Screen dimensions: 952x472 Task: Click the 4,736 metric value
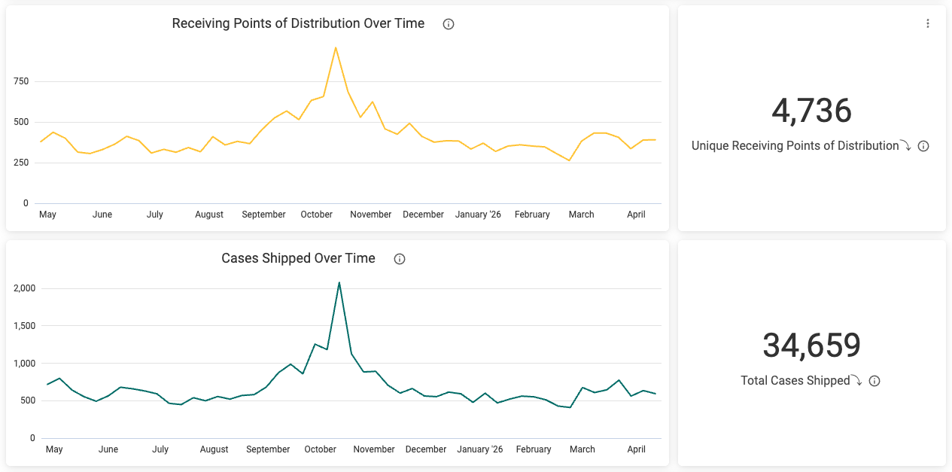pos(812,111)
